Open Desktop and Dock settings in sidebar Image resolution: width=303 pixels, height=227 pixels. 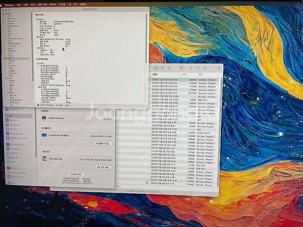pos(16,145)
